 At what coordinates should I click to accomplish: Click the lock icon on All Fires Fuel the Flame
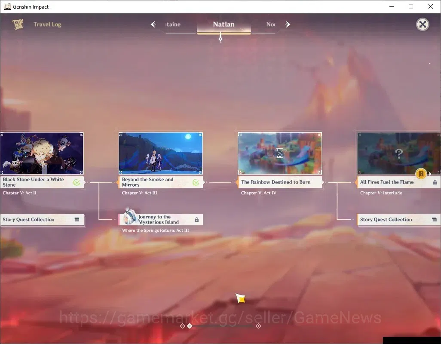point(435,182)
